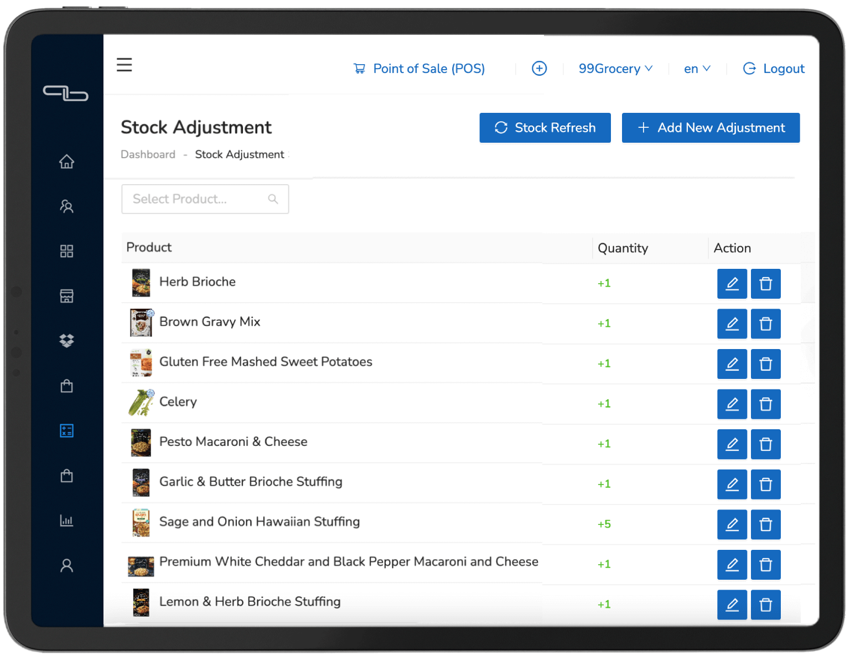This screenshot has width=850, height=666.
Task: Open the stock adjustment calculator sidebar icon
Action: 66,430
